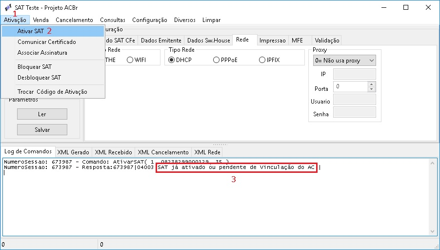Select the IPFIX radio button
This screenshot has height=250, width=440.
point(269,60)
